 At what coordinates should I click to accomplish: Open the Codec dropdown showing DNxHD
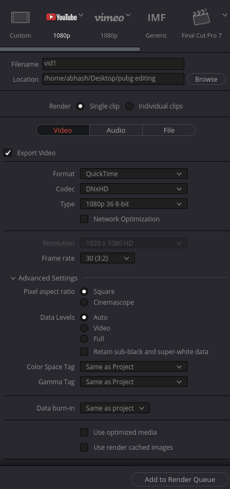134,189
